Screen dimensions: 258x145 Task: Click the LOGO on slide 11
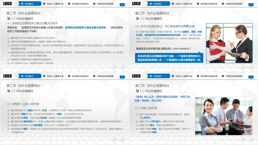136,4
